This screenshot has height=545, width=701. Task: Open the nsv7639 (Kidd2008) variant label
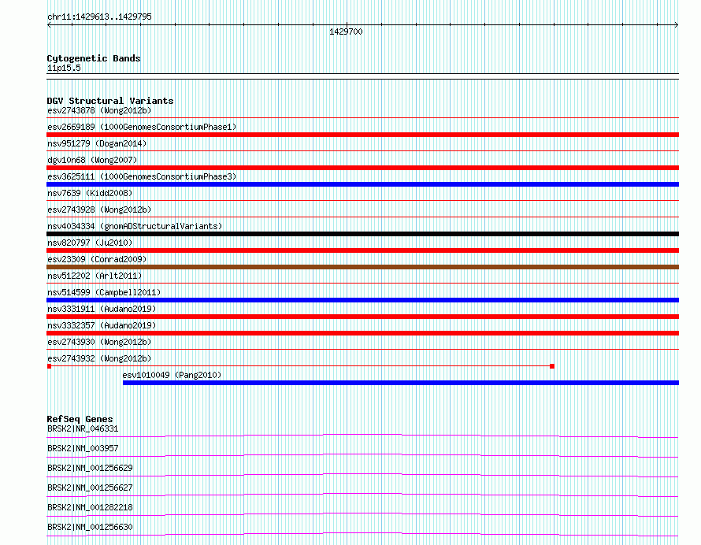tap(90, 193)
